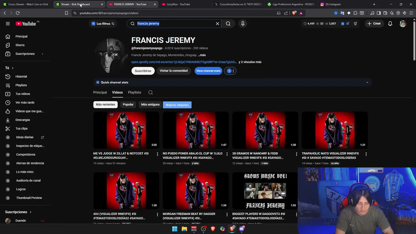Toggle the browser sidebar panel icon

379,13
